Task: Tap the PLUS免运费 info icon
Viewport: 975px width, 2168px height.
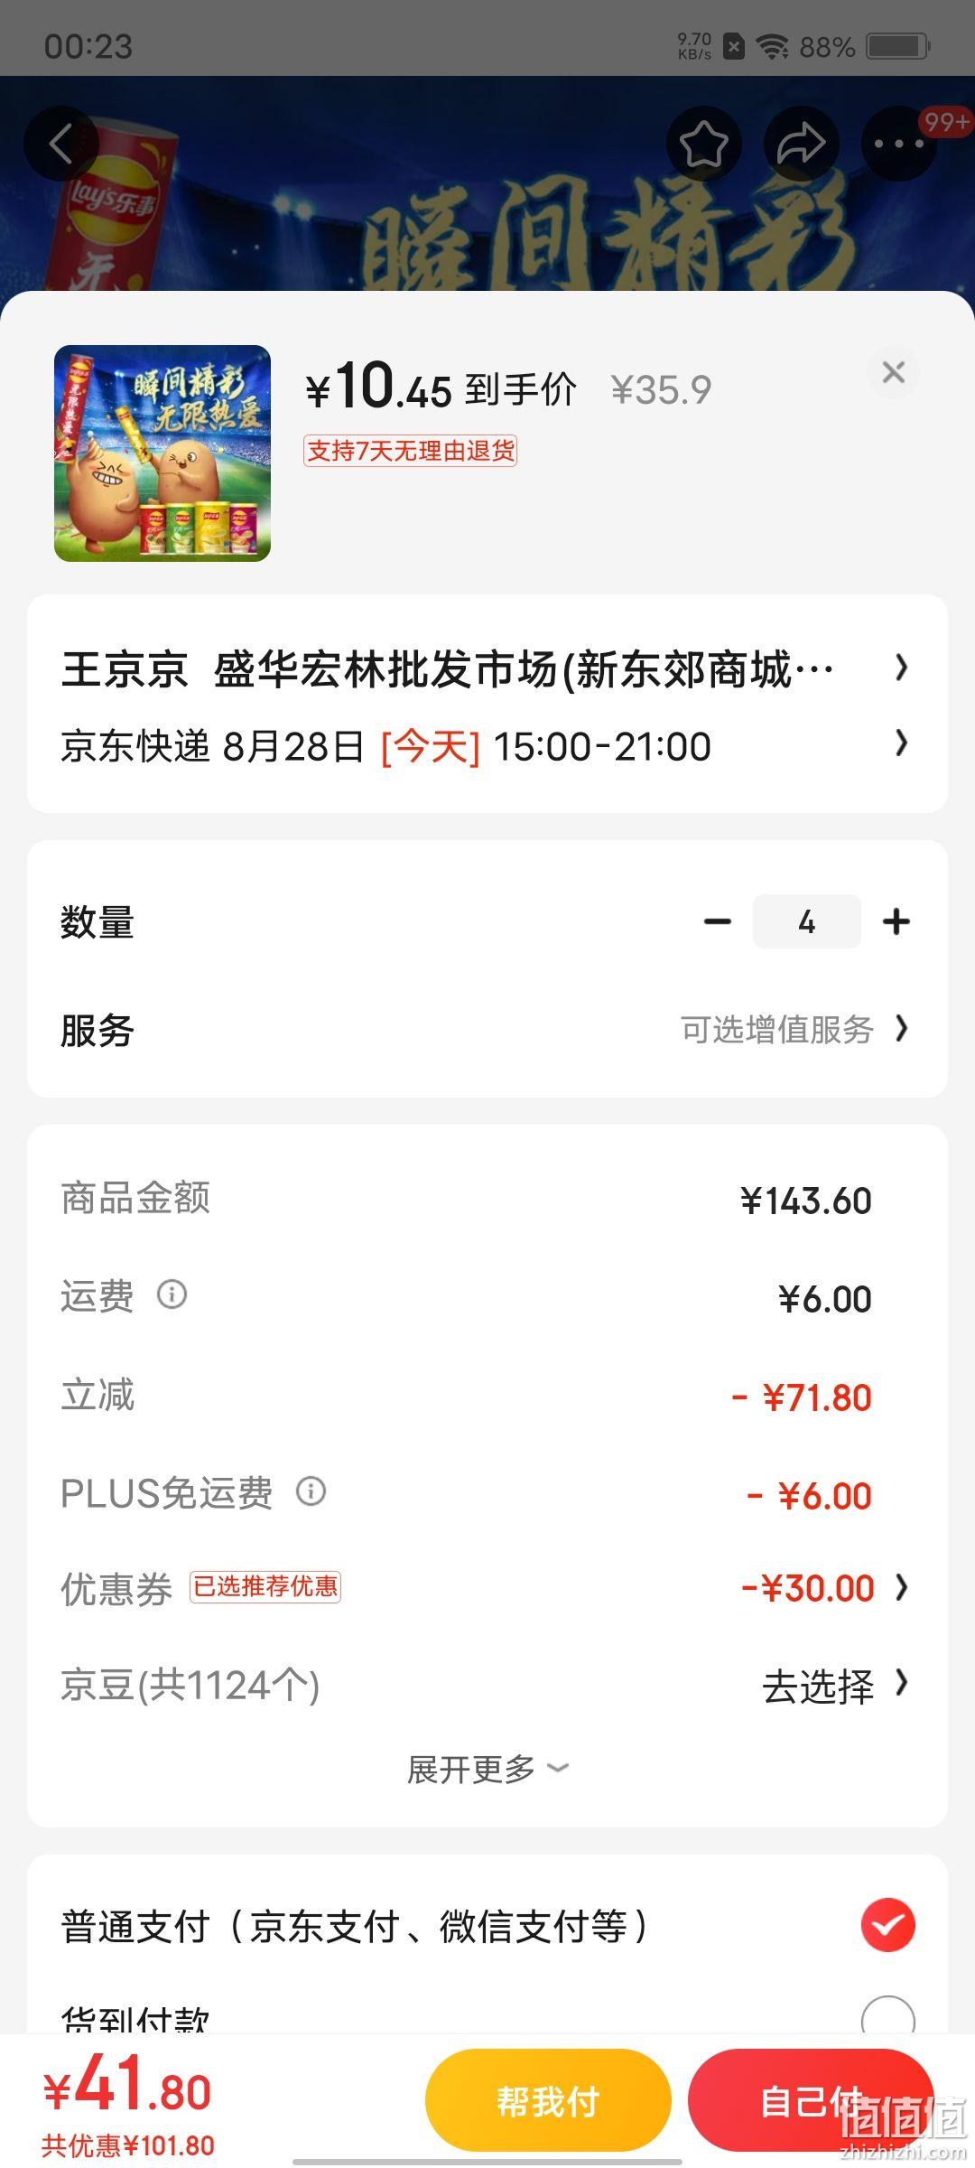Action: 311,1491
